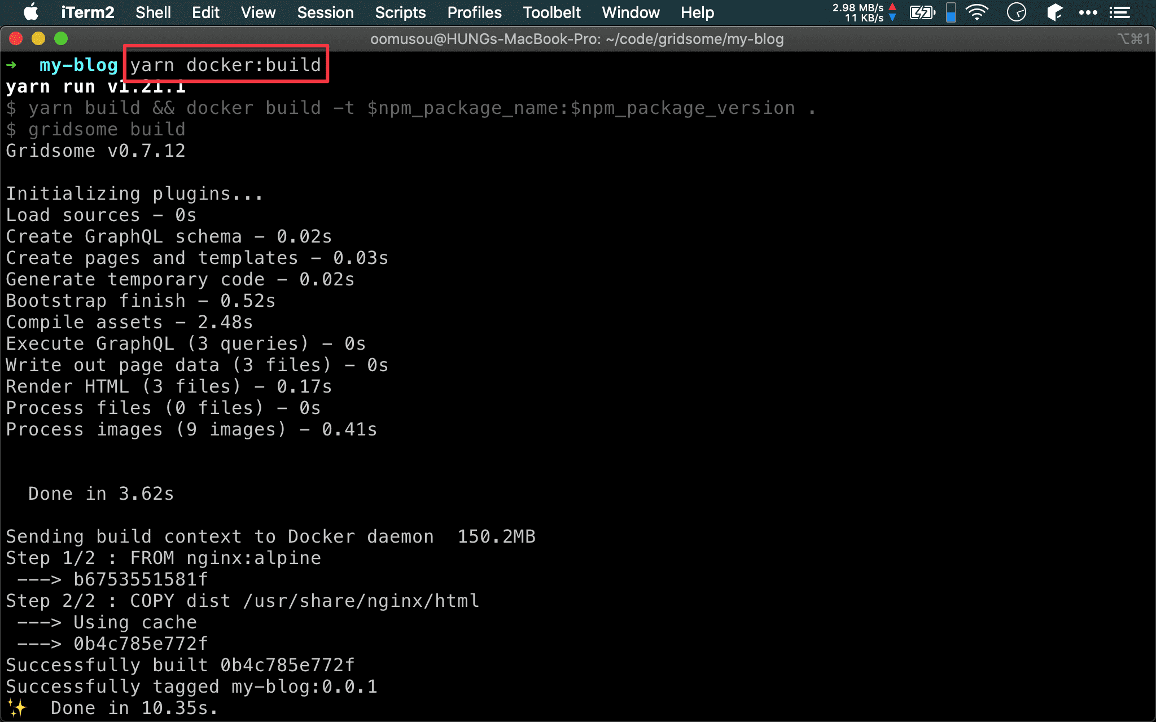Click the ⌥⌘1 shortcut indicator in the title bar
1156x722 pixels.
(x=1133, y=38)
